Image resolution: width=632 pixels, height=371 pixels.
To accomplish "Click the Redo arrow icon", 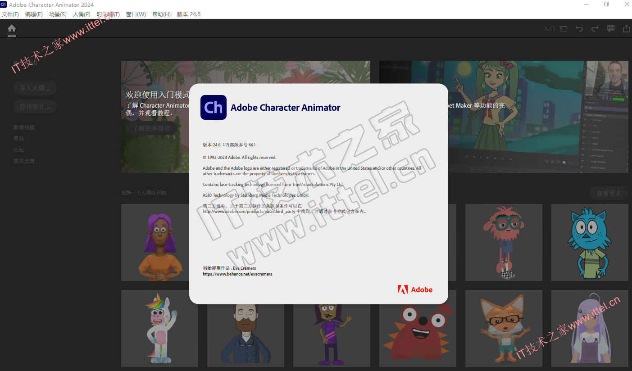I will click(595, 29).
